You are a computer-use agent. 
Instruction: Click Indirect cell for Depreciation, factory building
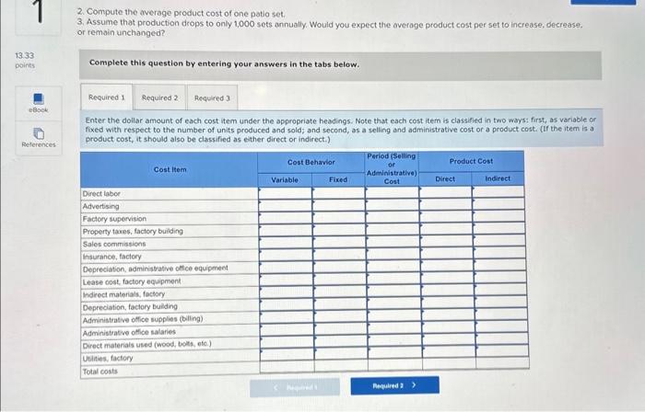click(500, 302)
